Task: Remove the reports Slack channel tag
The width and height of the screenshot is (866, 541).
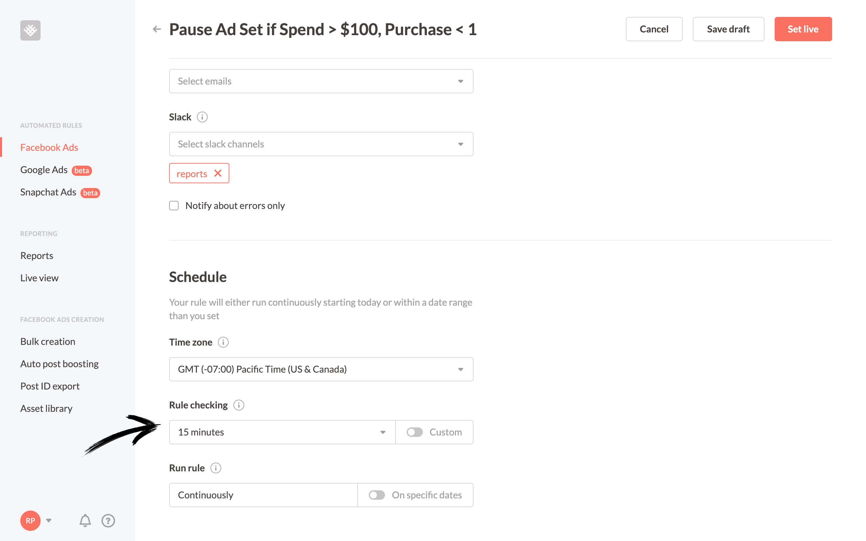Action: (218, 173)
